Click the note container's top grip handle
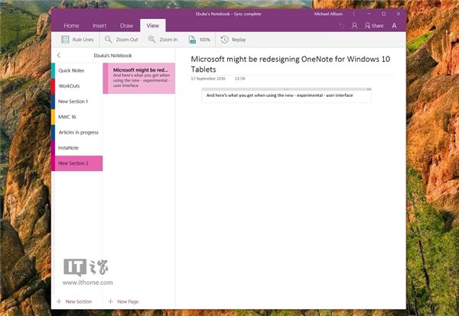 (286, 89)
